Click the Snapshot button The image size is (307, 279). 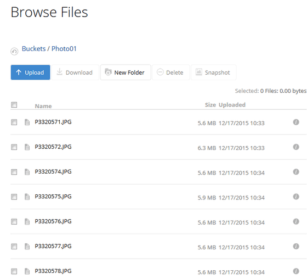coord(213,72)
